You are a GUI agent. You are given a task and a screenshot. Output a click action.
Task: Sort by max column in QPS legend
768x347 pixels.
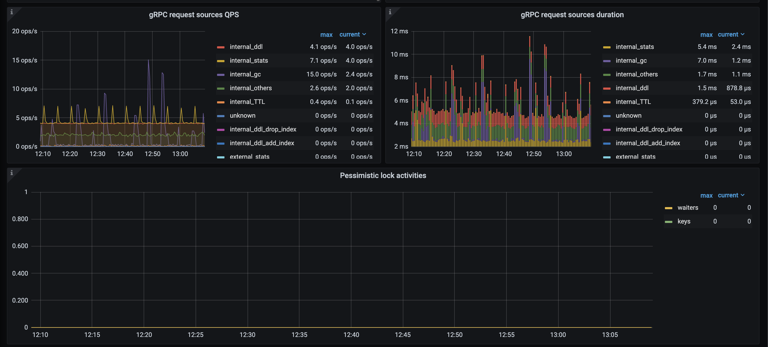pos(326,35)
